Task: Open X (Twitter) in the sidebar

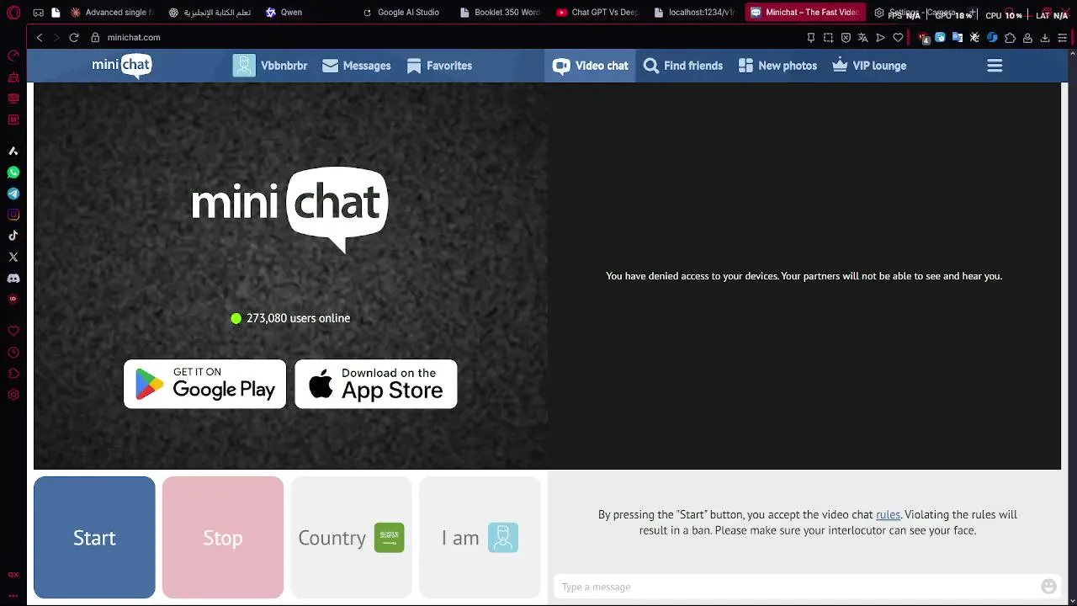Action: click(13, 257)
